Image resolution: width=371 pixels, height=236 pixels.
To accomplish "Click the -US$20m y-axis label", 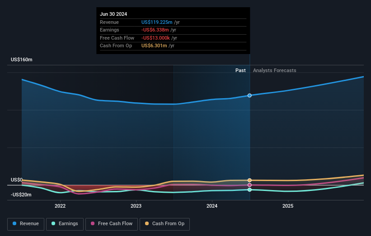I will [x=21, y=195].
